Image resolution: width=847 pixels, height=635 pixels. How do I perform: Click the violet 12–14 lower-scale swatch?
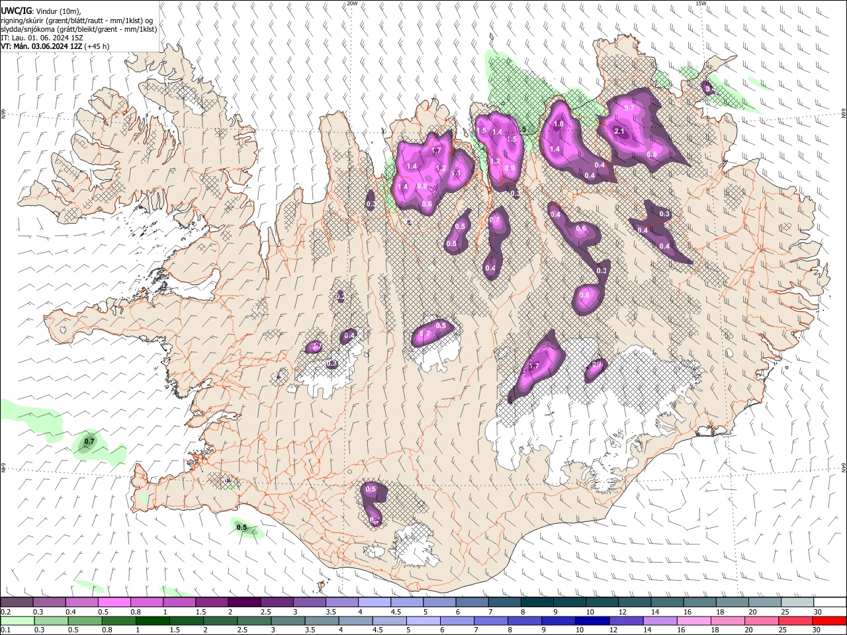[x=625, y=620]
